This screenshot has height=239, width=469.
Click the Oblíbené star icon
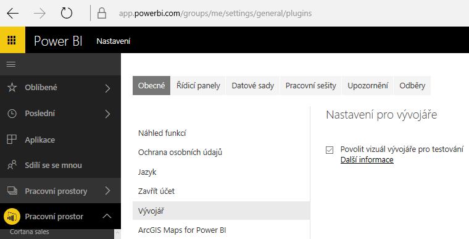click(x=12, y=88)
